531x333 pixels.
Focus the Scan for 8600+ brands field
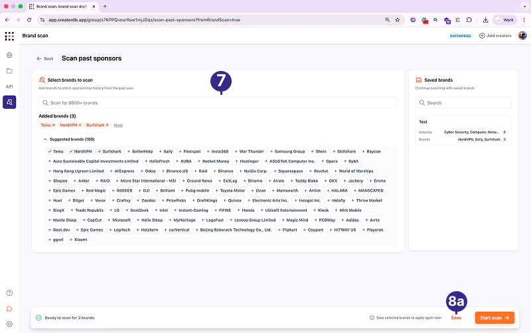[x=218, y=103]
